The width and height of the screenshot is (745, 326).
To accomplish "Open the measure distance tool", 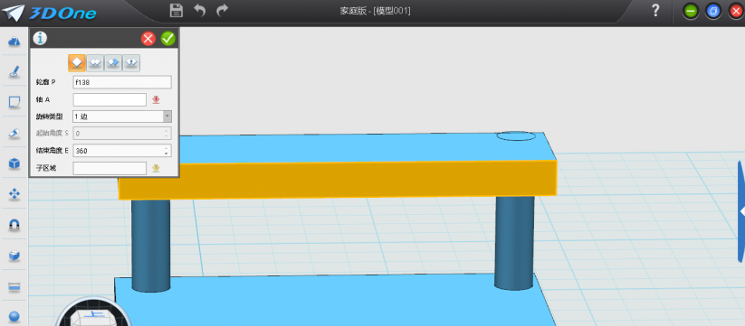I will pyautogui.click(x=14, y=286).
